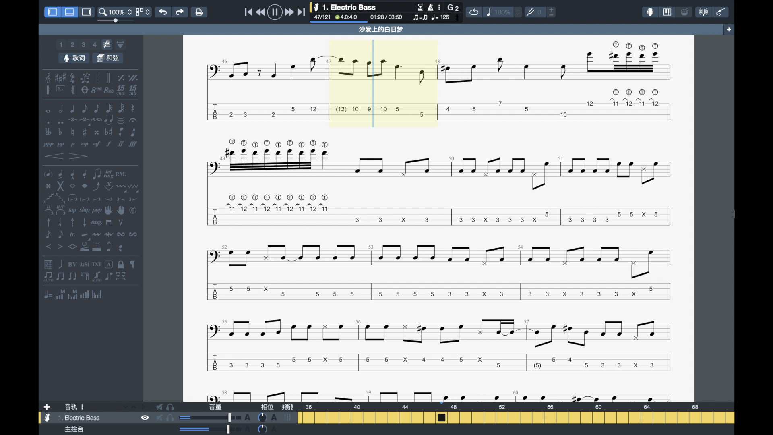Select voice 1 in the palette
Viewport: 773px width, 435px height.
[x=61, y=45]
